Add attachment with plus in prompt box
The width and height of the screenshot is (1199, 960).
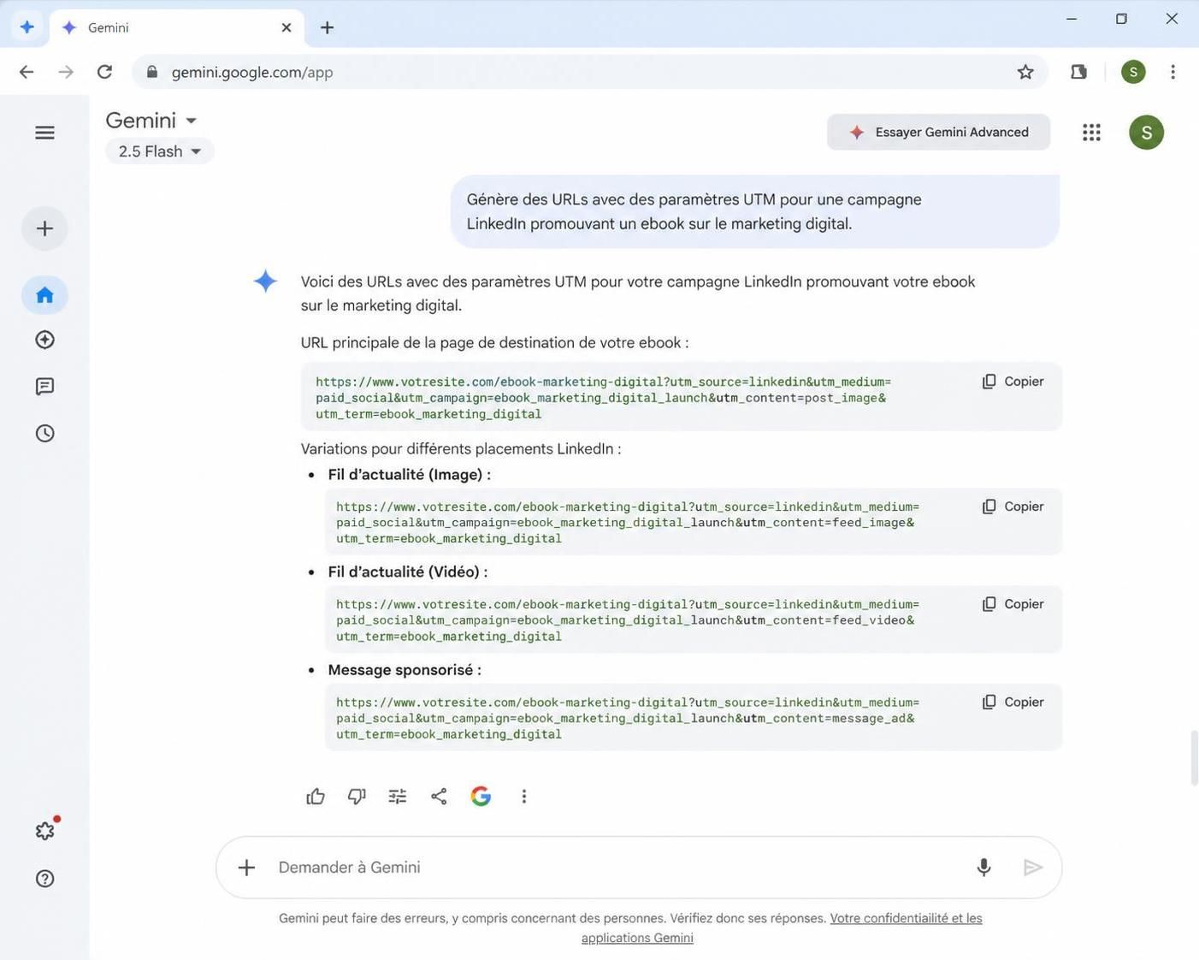pyautogui.click(x=246, y=868)
